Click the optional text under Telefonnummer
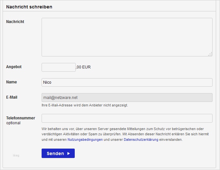The width and height of the screenshot is (220, 170). (x=13, y=123)
